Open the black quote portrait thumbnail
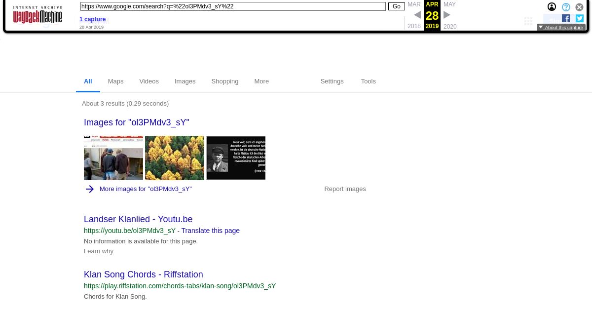The image size is (592, 311). point(236,158)
